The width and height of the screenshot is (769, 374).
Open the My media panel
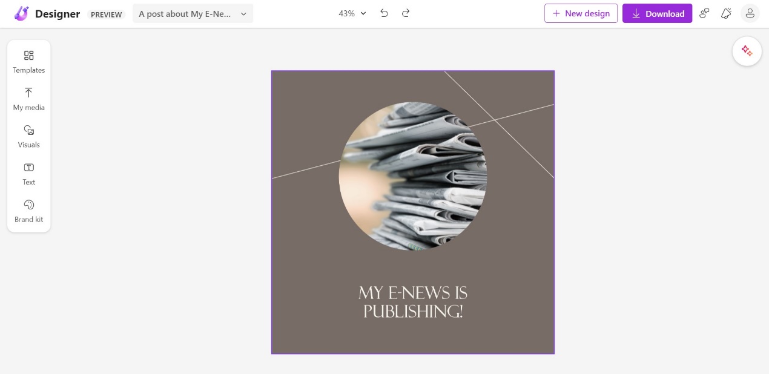click(28, 100)
